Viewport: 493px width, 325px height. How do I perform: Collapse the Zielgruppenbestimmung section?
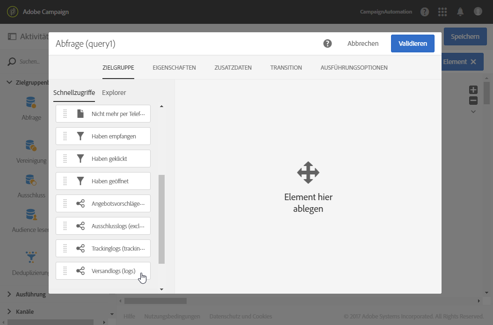(x=9, y=82)
